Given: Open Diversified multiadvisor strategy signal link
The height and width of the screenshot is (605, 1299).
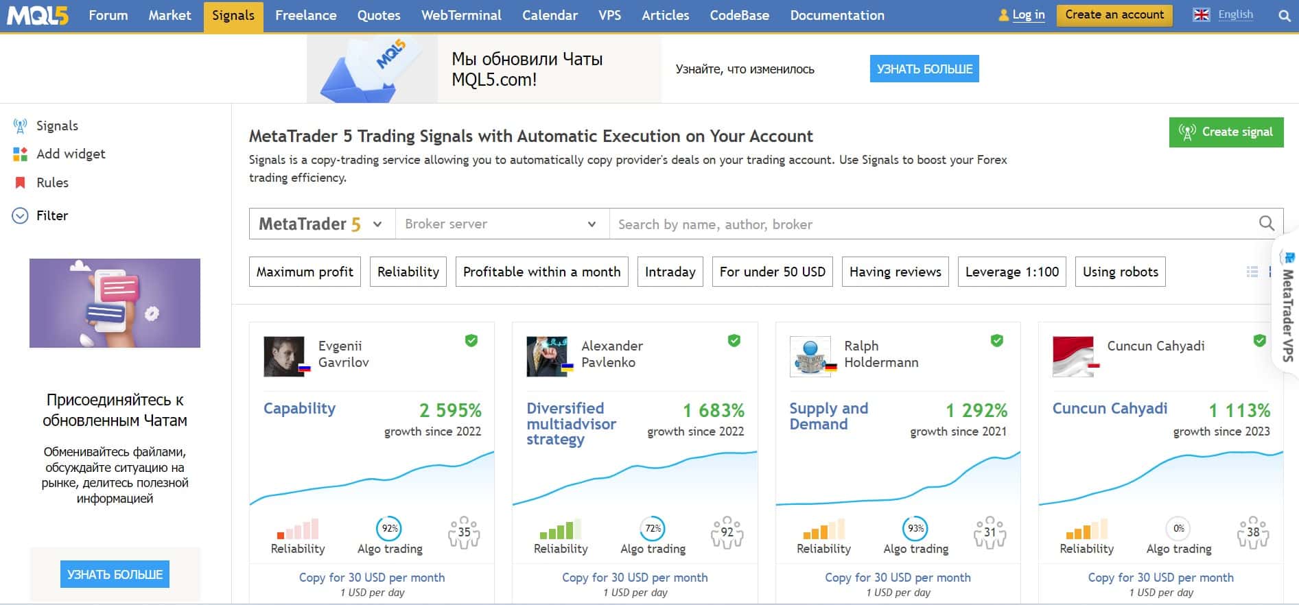Looking at the screenshot, I should click(571, 424).
